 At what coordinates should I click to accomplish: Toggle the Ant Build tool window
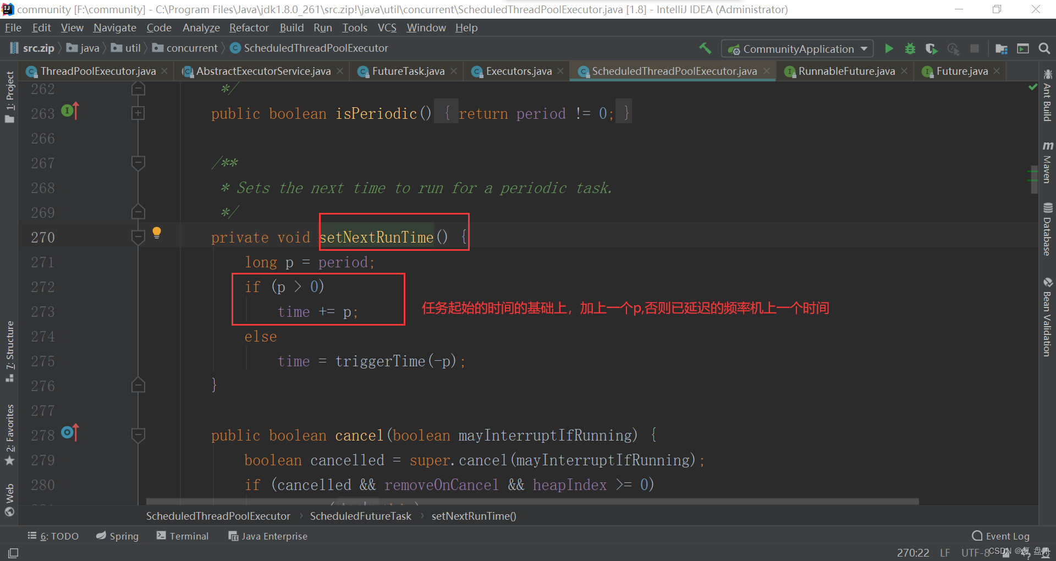[1047, 95]
